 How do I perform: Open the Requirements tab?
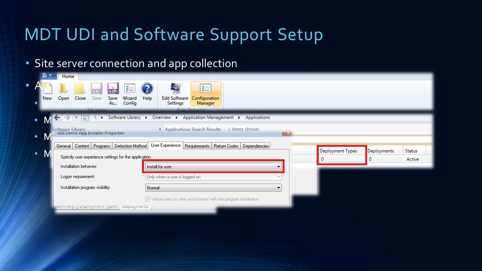click(197, 146)
